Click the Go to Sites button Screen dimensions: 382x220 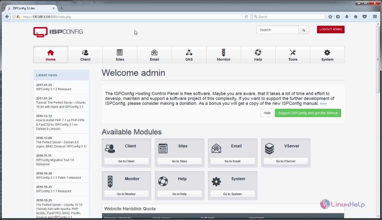click(x=179, y=161)
